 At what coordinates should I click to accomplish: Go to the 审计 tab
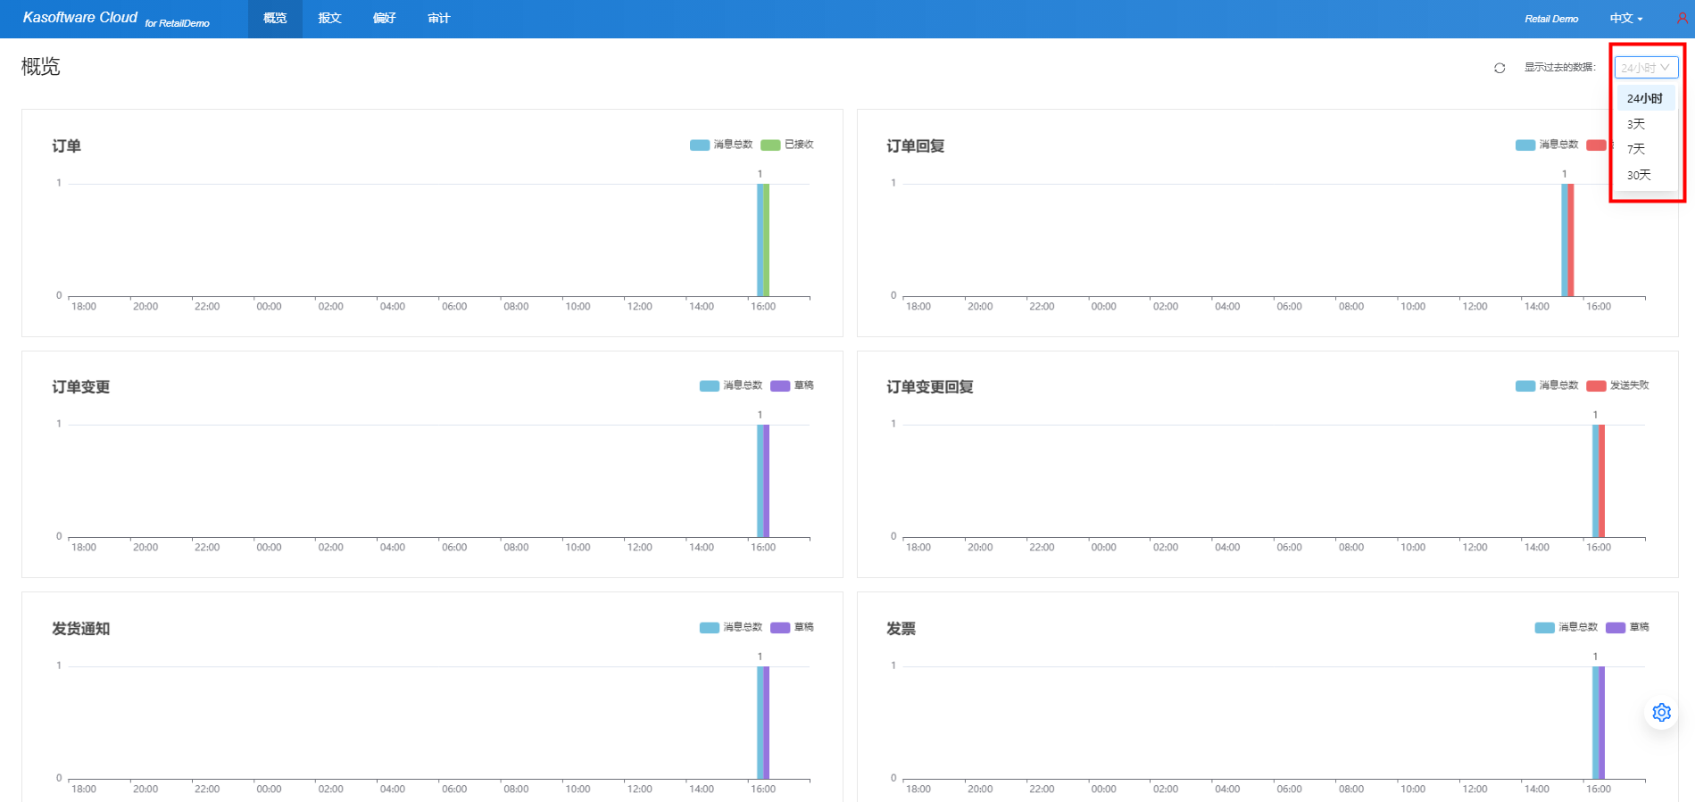[438, 19]
